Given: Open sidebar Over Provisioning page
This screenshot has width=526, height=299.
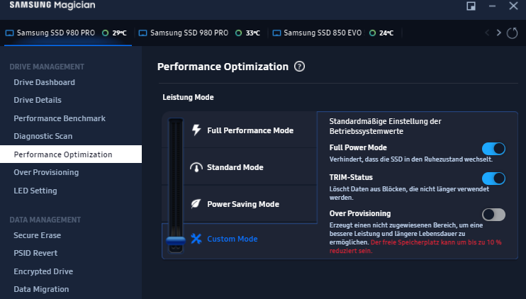Looking at the screenshot, I should [x=46, y=172].
